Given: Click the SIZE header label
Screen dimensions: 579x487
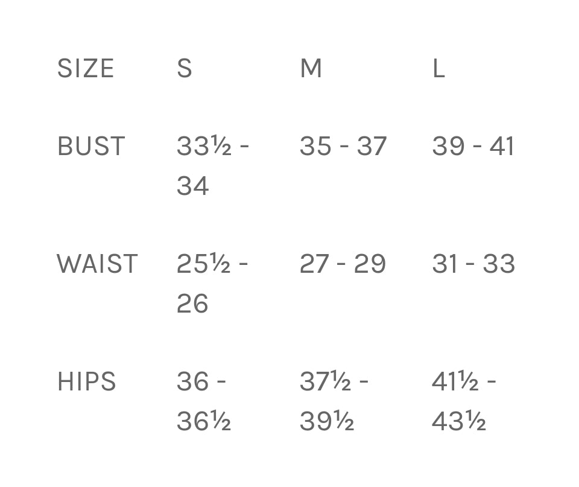Looking at the screenshot, I should (86, 69).
